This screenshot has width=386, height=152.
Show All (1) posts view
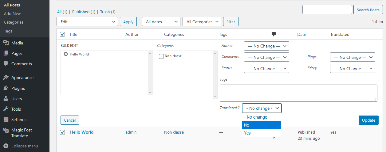coord(62,12)
